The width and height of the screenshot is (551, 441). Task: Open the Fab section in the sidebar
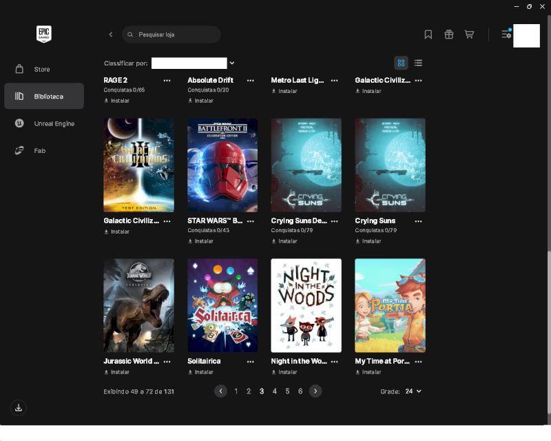[x=44, y=150]
